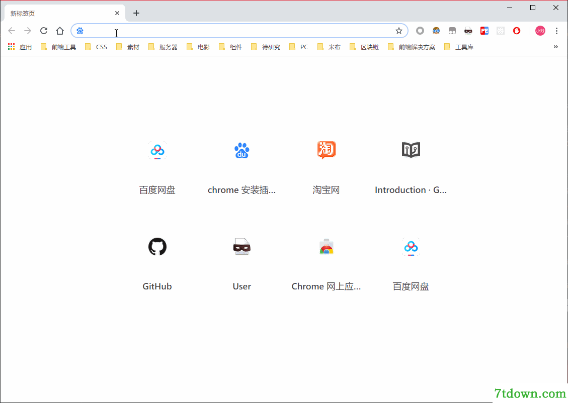Open the 素材 bookmark folder
Viewport: 568px width, 403px height.
click(x=128, y=47)
